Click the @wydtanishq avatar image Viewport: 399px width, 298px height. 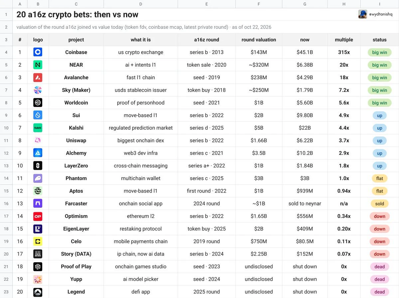tap(363, 14)
